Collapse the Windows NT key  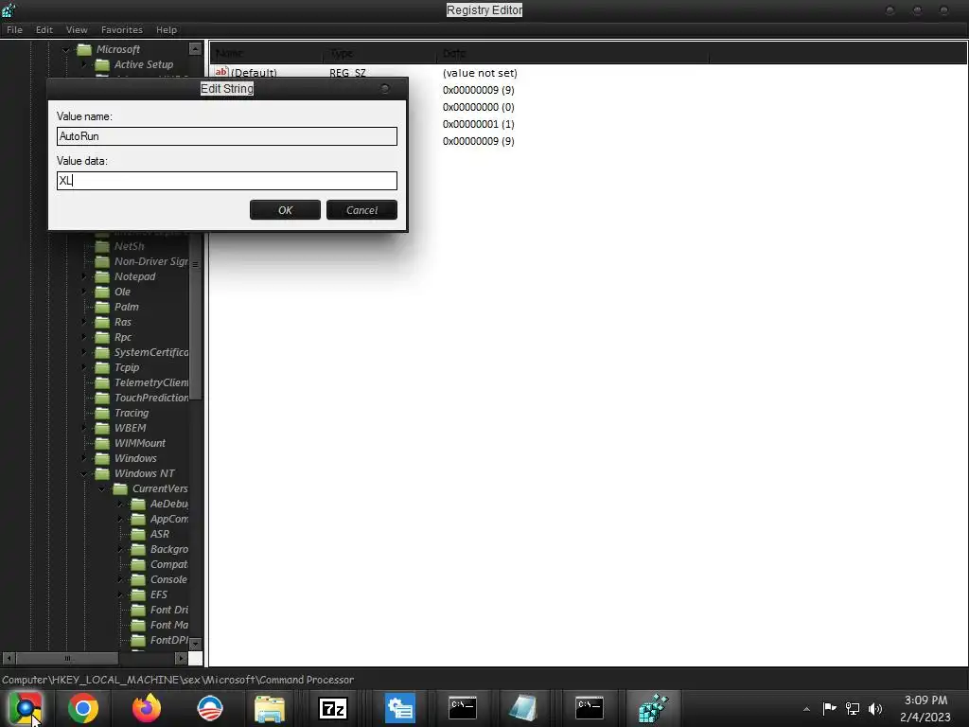(x=84, y=473)
